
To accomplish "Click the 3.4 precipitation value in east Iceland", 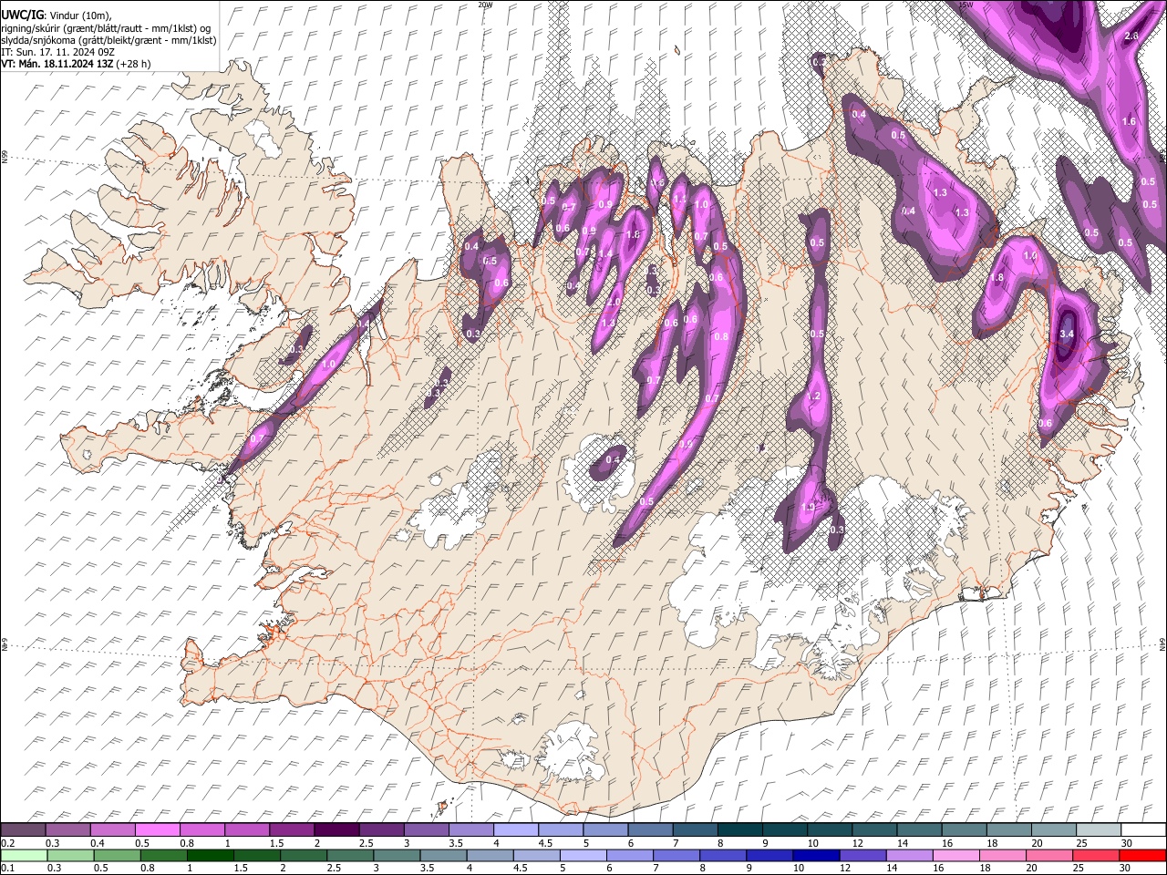I will (1068, 335).
